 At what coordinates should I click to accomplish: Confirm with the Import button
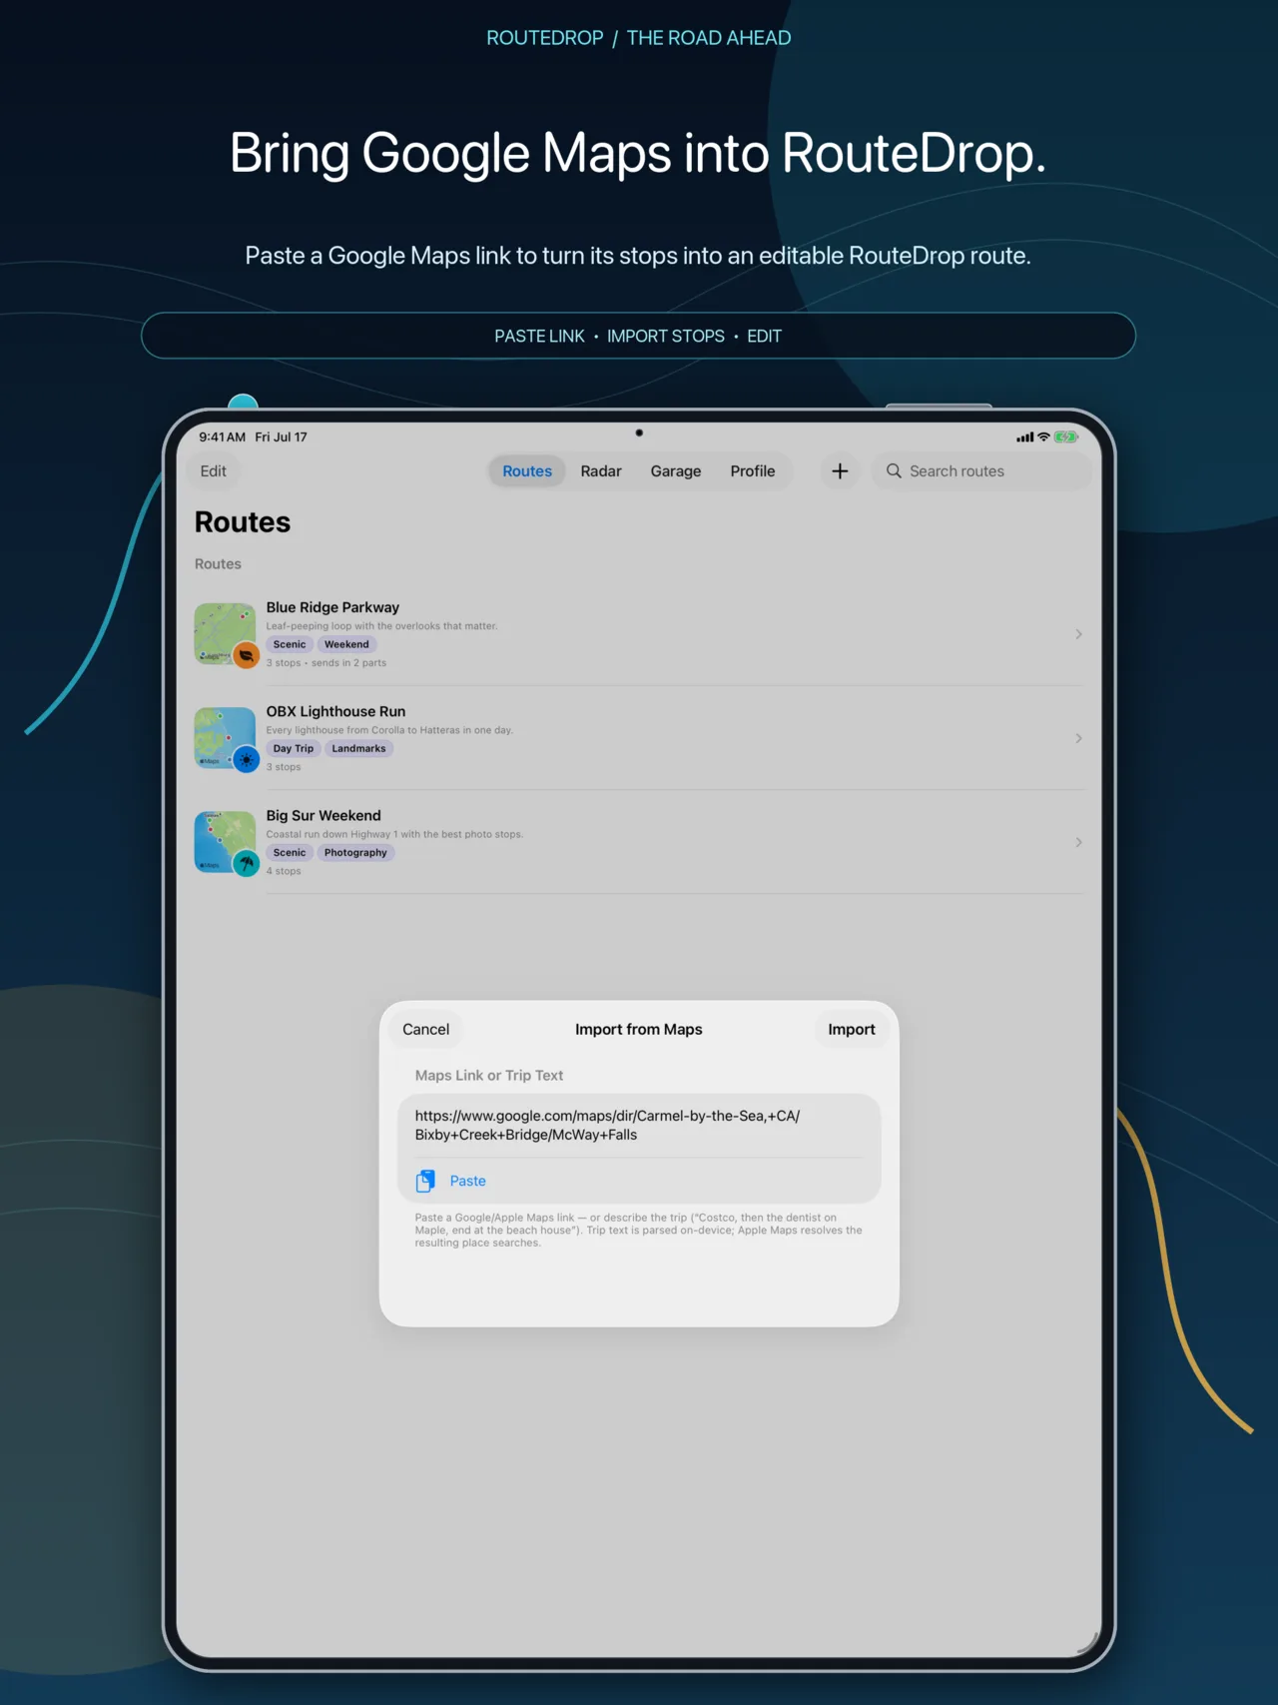851,1029
